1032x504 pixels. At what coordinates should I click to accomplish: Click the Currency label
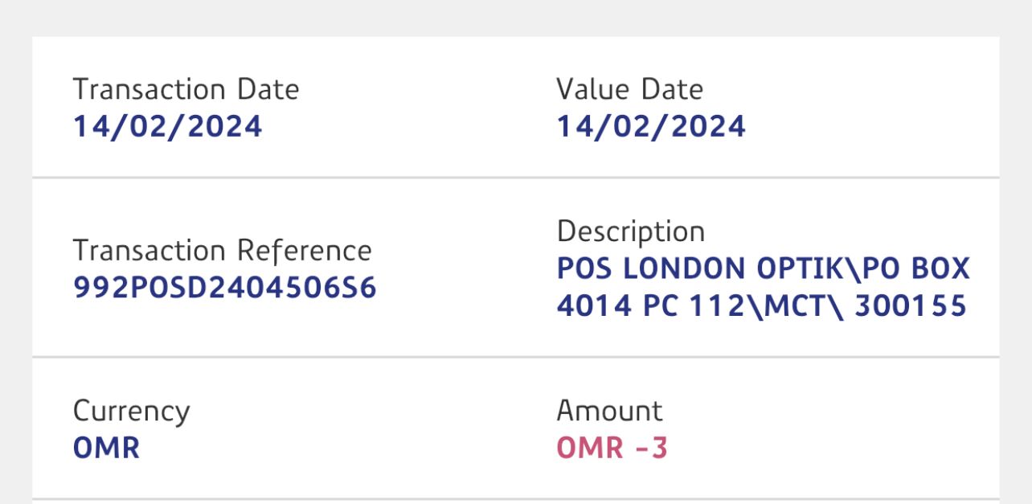131,411
